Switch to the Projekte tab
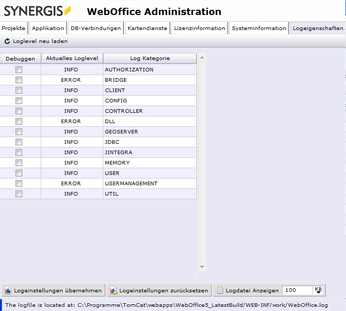Viewport: 346px width, 311px height. [x=13, y=28]
